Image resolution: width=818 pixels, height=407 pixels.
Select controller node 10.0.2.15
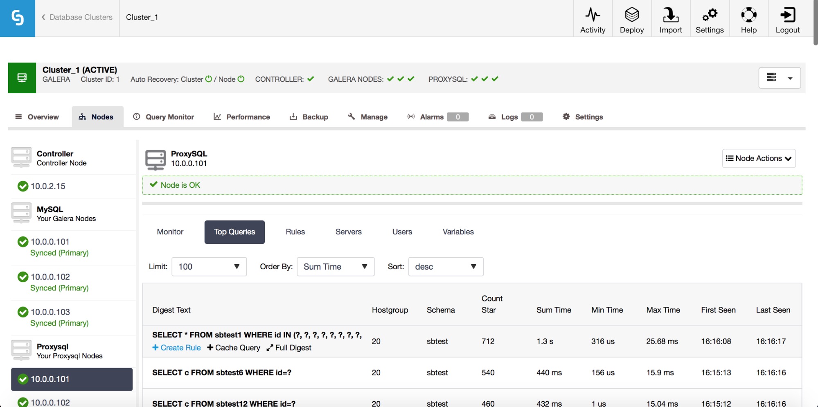point(48,186)
